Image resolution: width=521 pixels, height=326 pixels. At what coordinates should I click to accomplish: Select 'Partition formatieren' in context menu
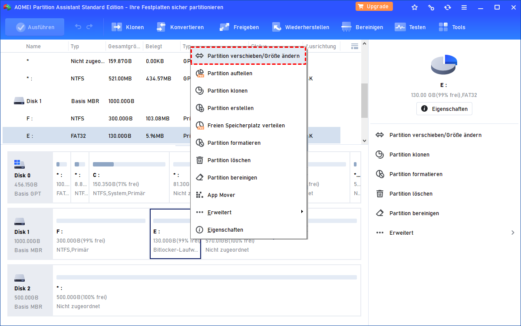click(249, 143)
